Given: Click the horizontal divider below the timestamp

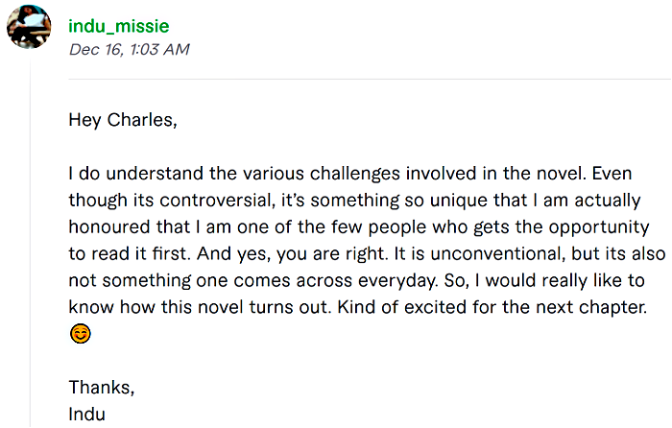Looking at the screenshot, I should tap(370, 79).
